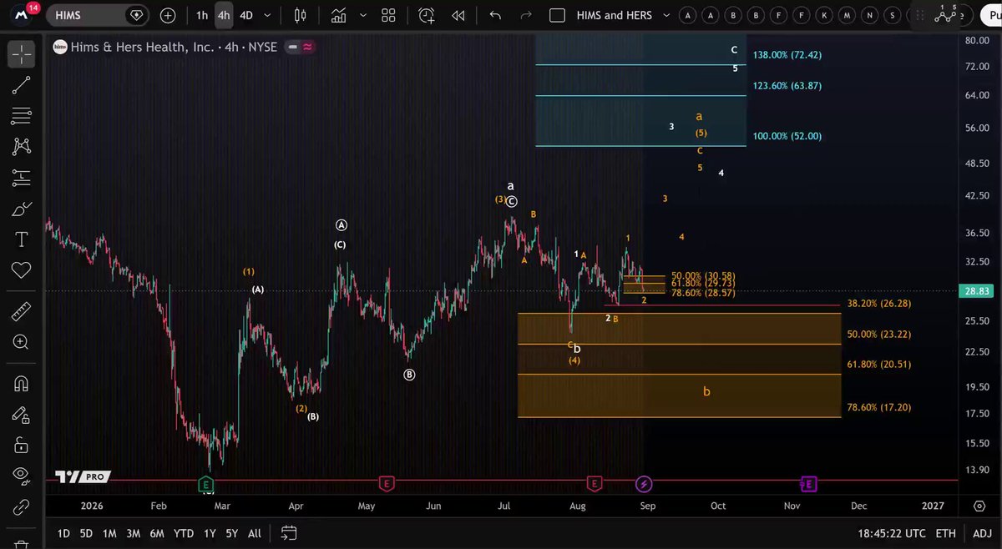The image size is (1002, 549).
Task: Open the ETH session selector
Action: click(945, 533)
